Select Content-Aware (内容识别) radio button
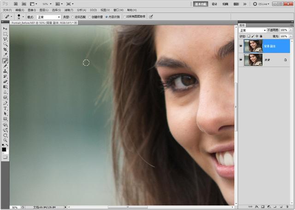 point(106,17)
